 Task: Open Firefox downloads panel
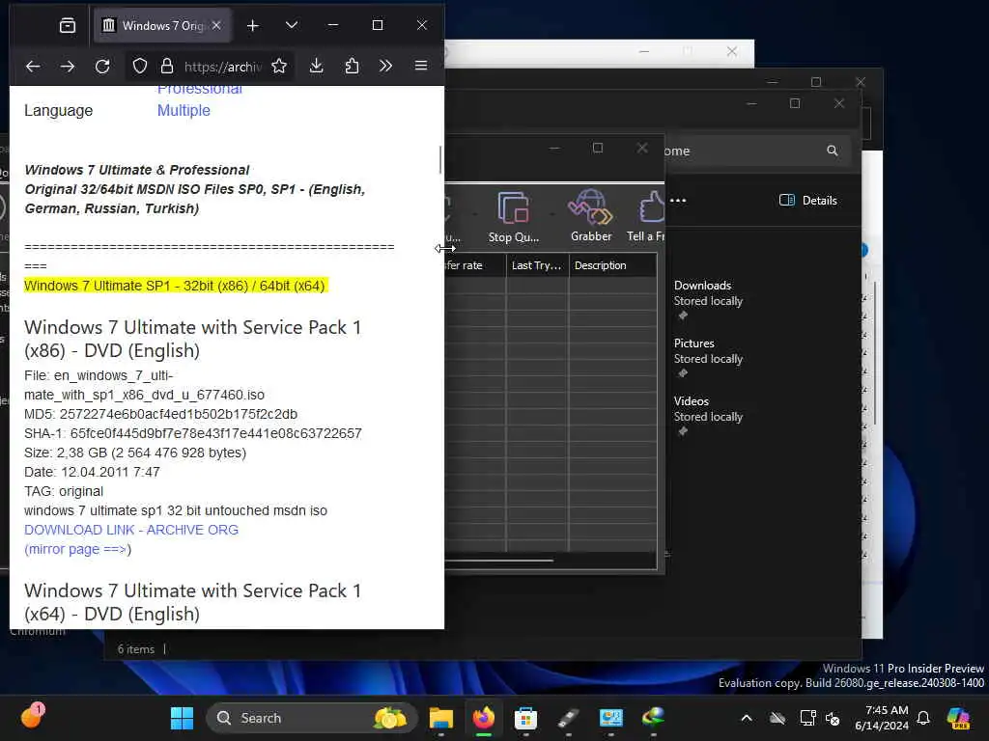tap(317, 67)
